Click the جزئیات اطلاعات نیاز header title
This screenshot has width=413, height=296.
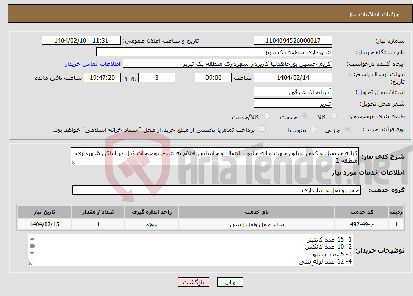coord(374,14)
